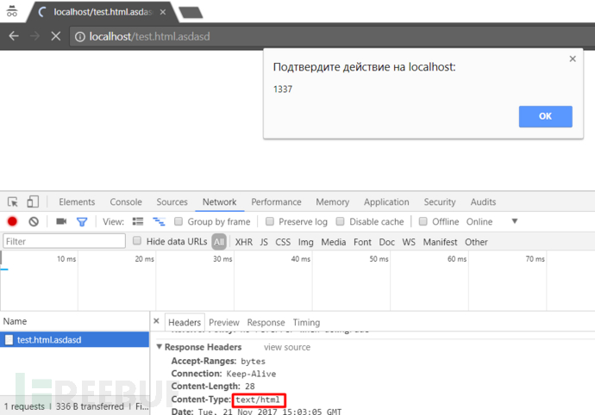This screenshot has height=415, width=595.
Task: Filter requests by Font
Action: tap(362, 242)
